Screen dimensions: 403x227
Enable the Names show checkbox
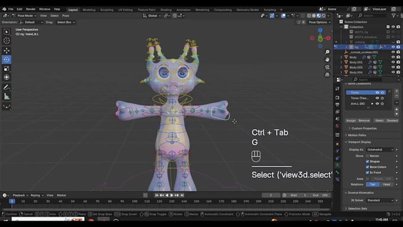tap(367, 156)
